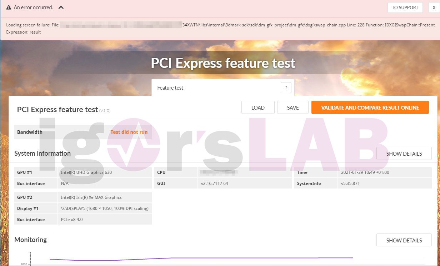Click the Monitoring section heading
440x266 pixels.
tap(31, 240)
